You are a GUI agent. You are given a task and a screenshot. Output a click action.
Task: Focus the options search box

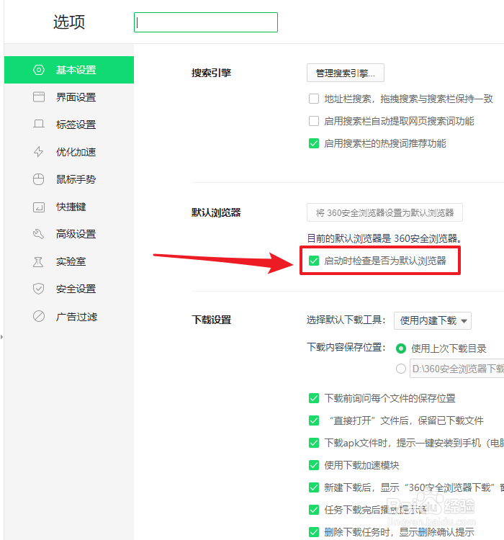(206, 22)
